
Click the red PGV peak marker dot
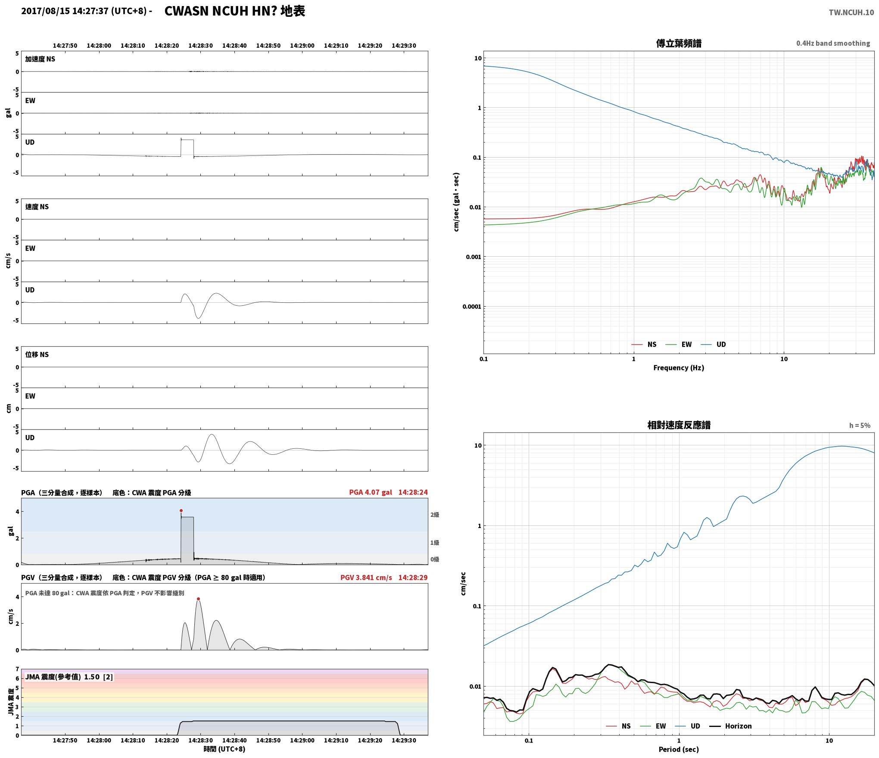(198, 599)
